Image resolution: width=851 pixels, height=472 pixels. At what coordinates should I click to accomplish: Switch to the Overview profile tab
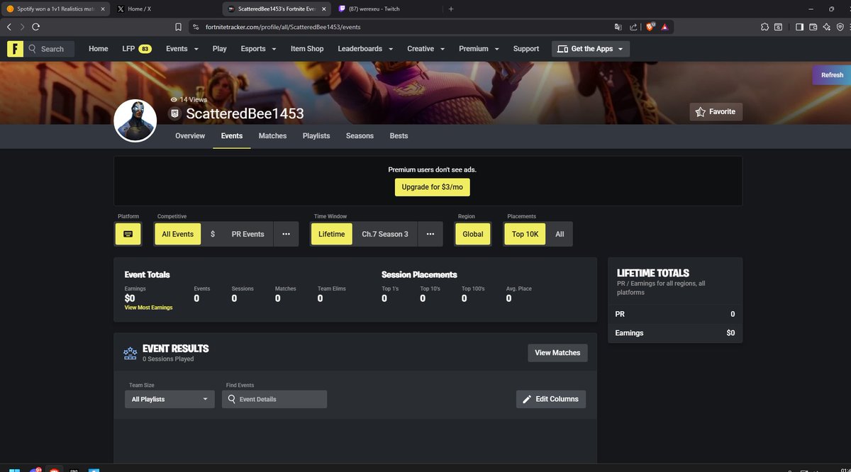190,135
